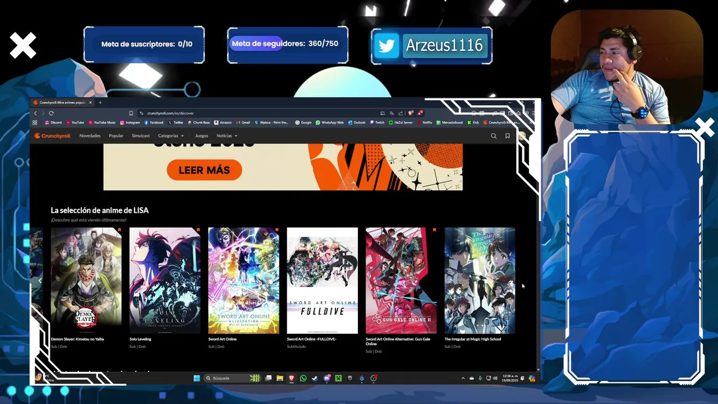Open the Crunchyroll watchlist bookmark icon
Viewport: 718px width, 404px height.
(x=508, y=136)
